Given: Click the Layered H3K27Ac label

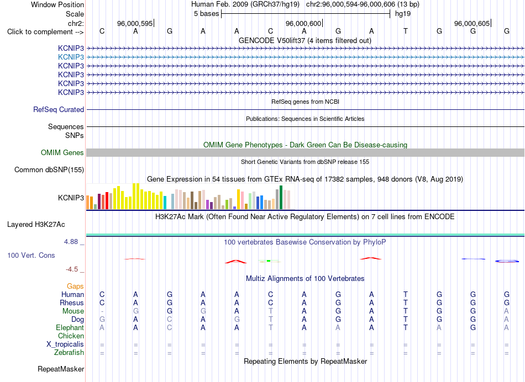Looking at the screenshot, I should click(x=36, y=225).
